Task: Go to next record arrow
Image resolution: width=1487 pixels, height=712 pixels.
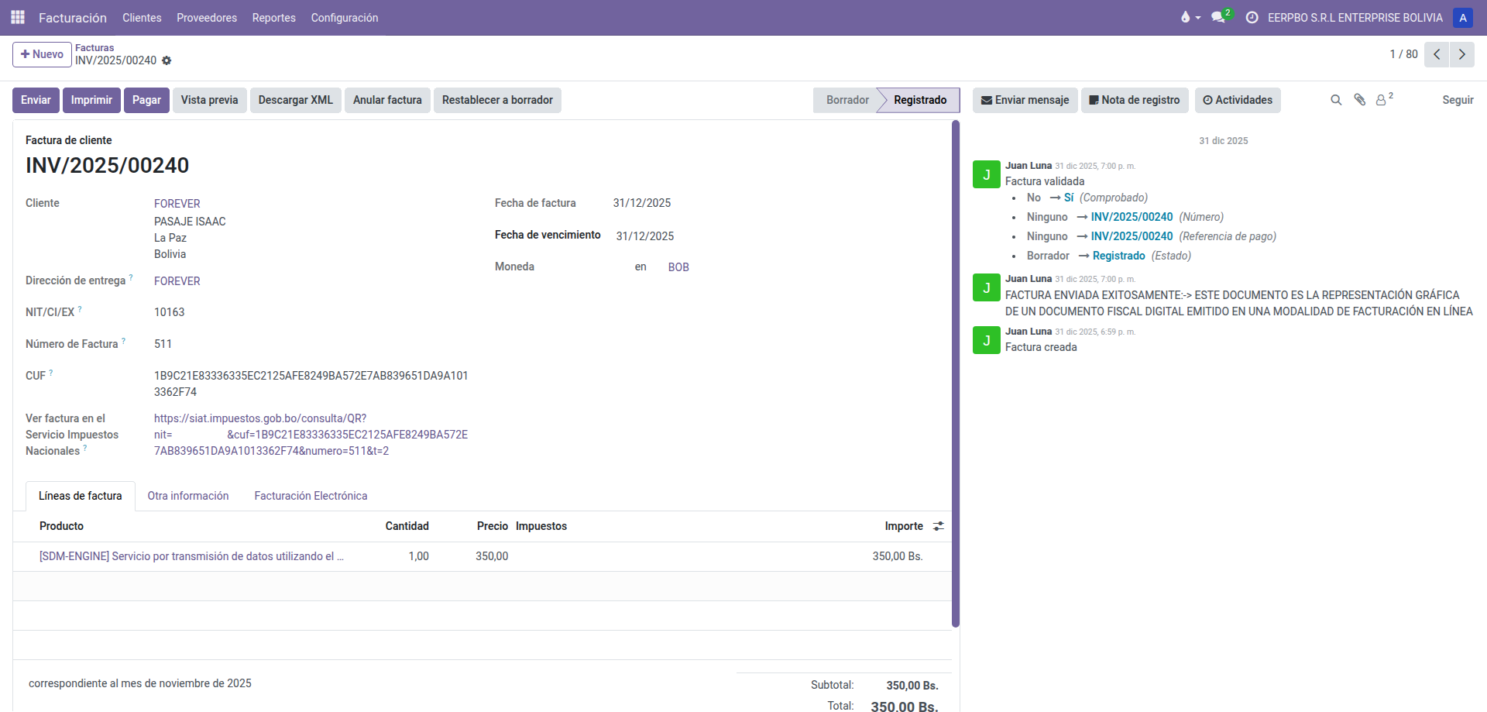Action: click(x=1461, y=54)
